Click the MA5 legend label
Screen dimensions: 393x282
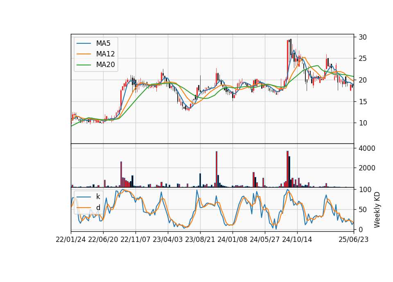103,43
